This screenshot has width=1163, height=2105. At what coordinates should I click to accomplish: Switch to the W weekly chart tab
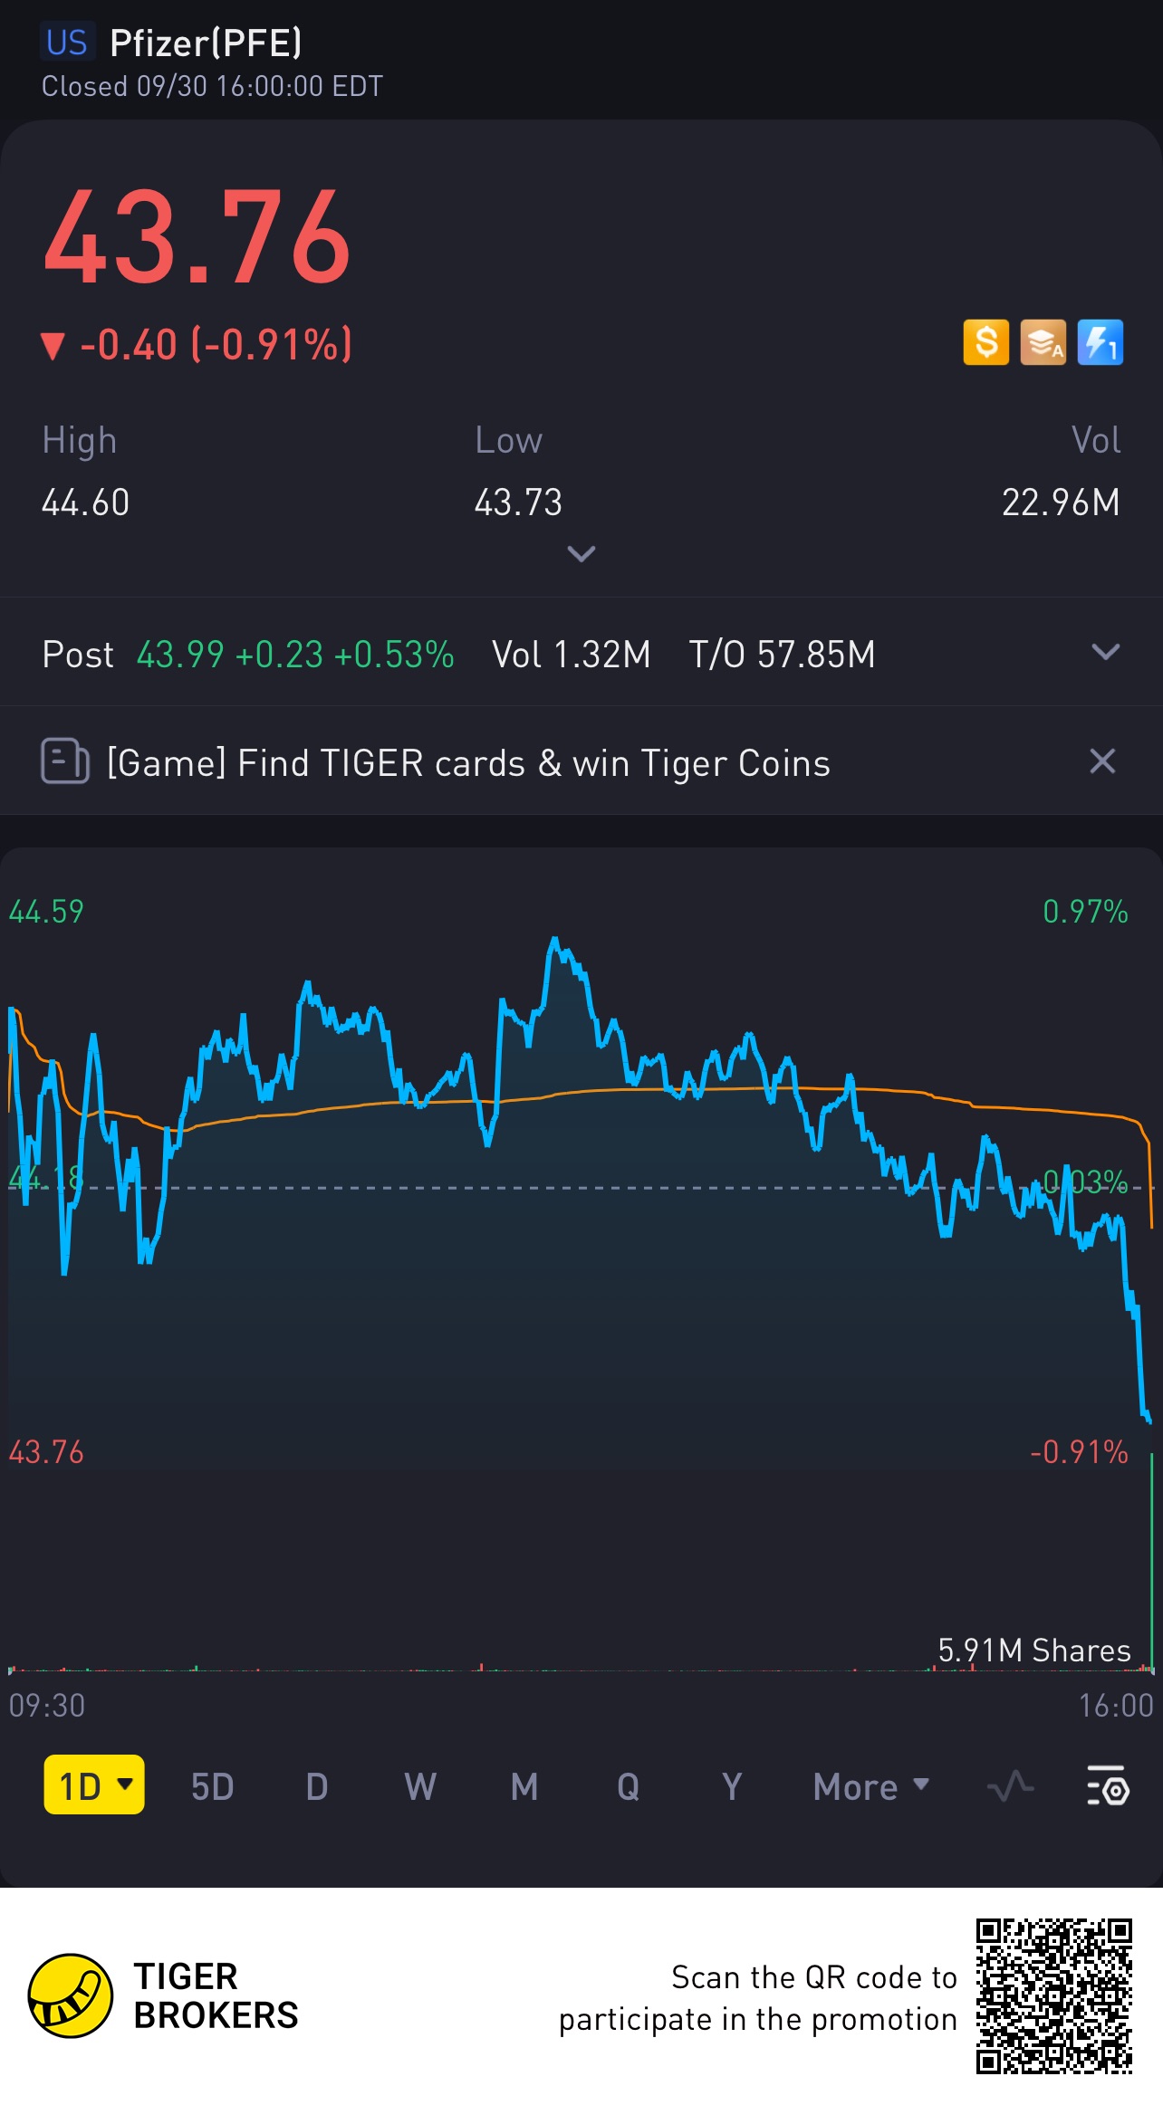click(x=420, y=1787)
